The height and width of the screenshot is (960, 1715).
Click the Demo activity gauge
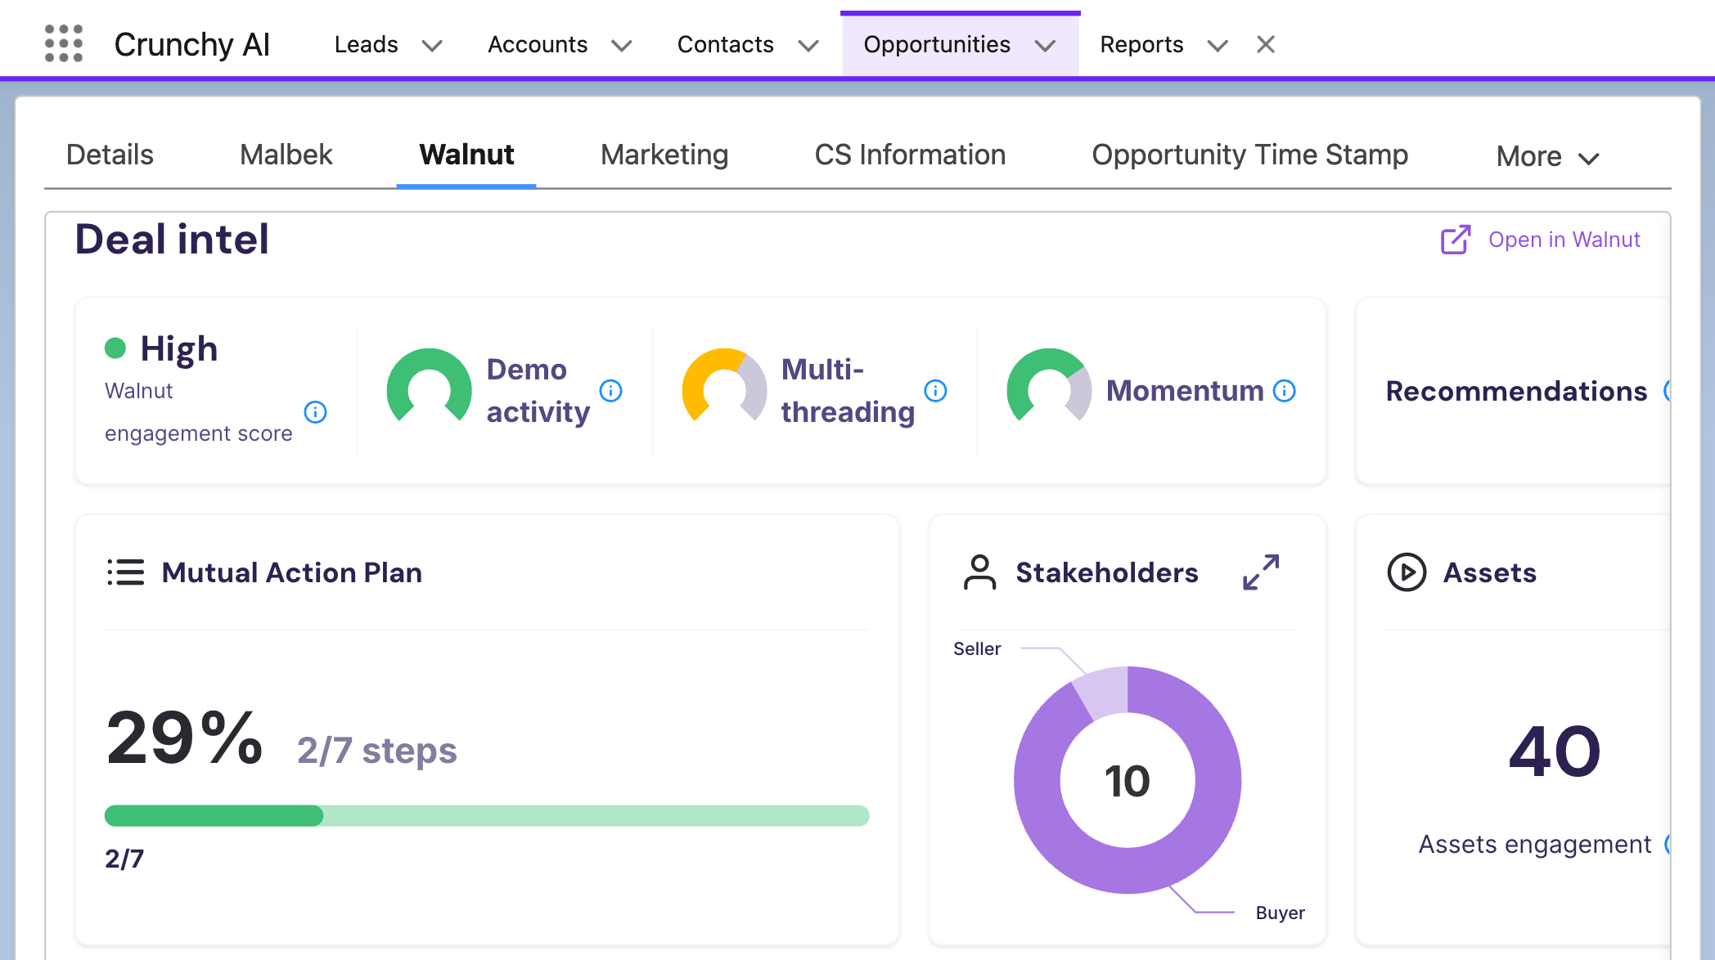(429, 386)
